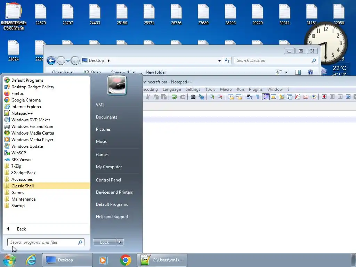Viewport: 356px width, 267px height.
Task: Click Lock button in Start menu
Action: coord(104,242)
